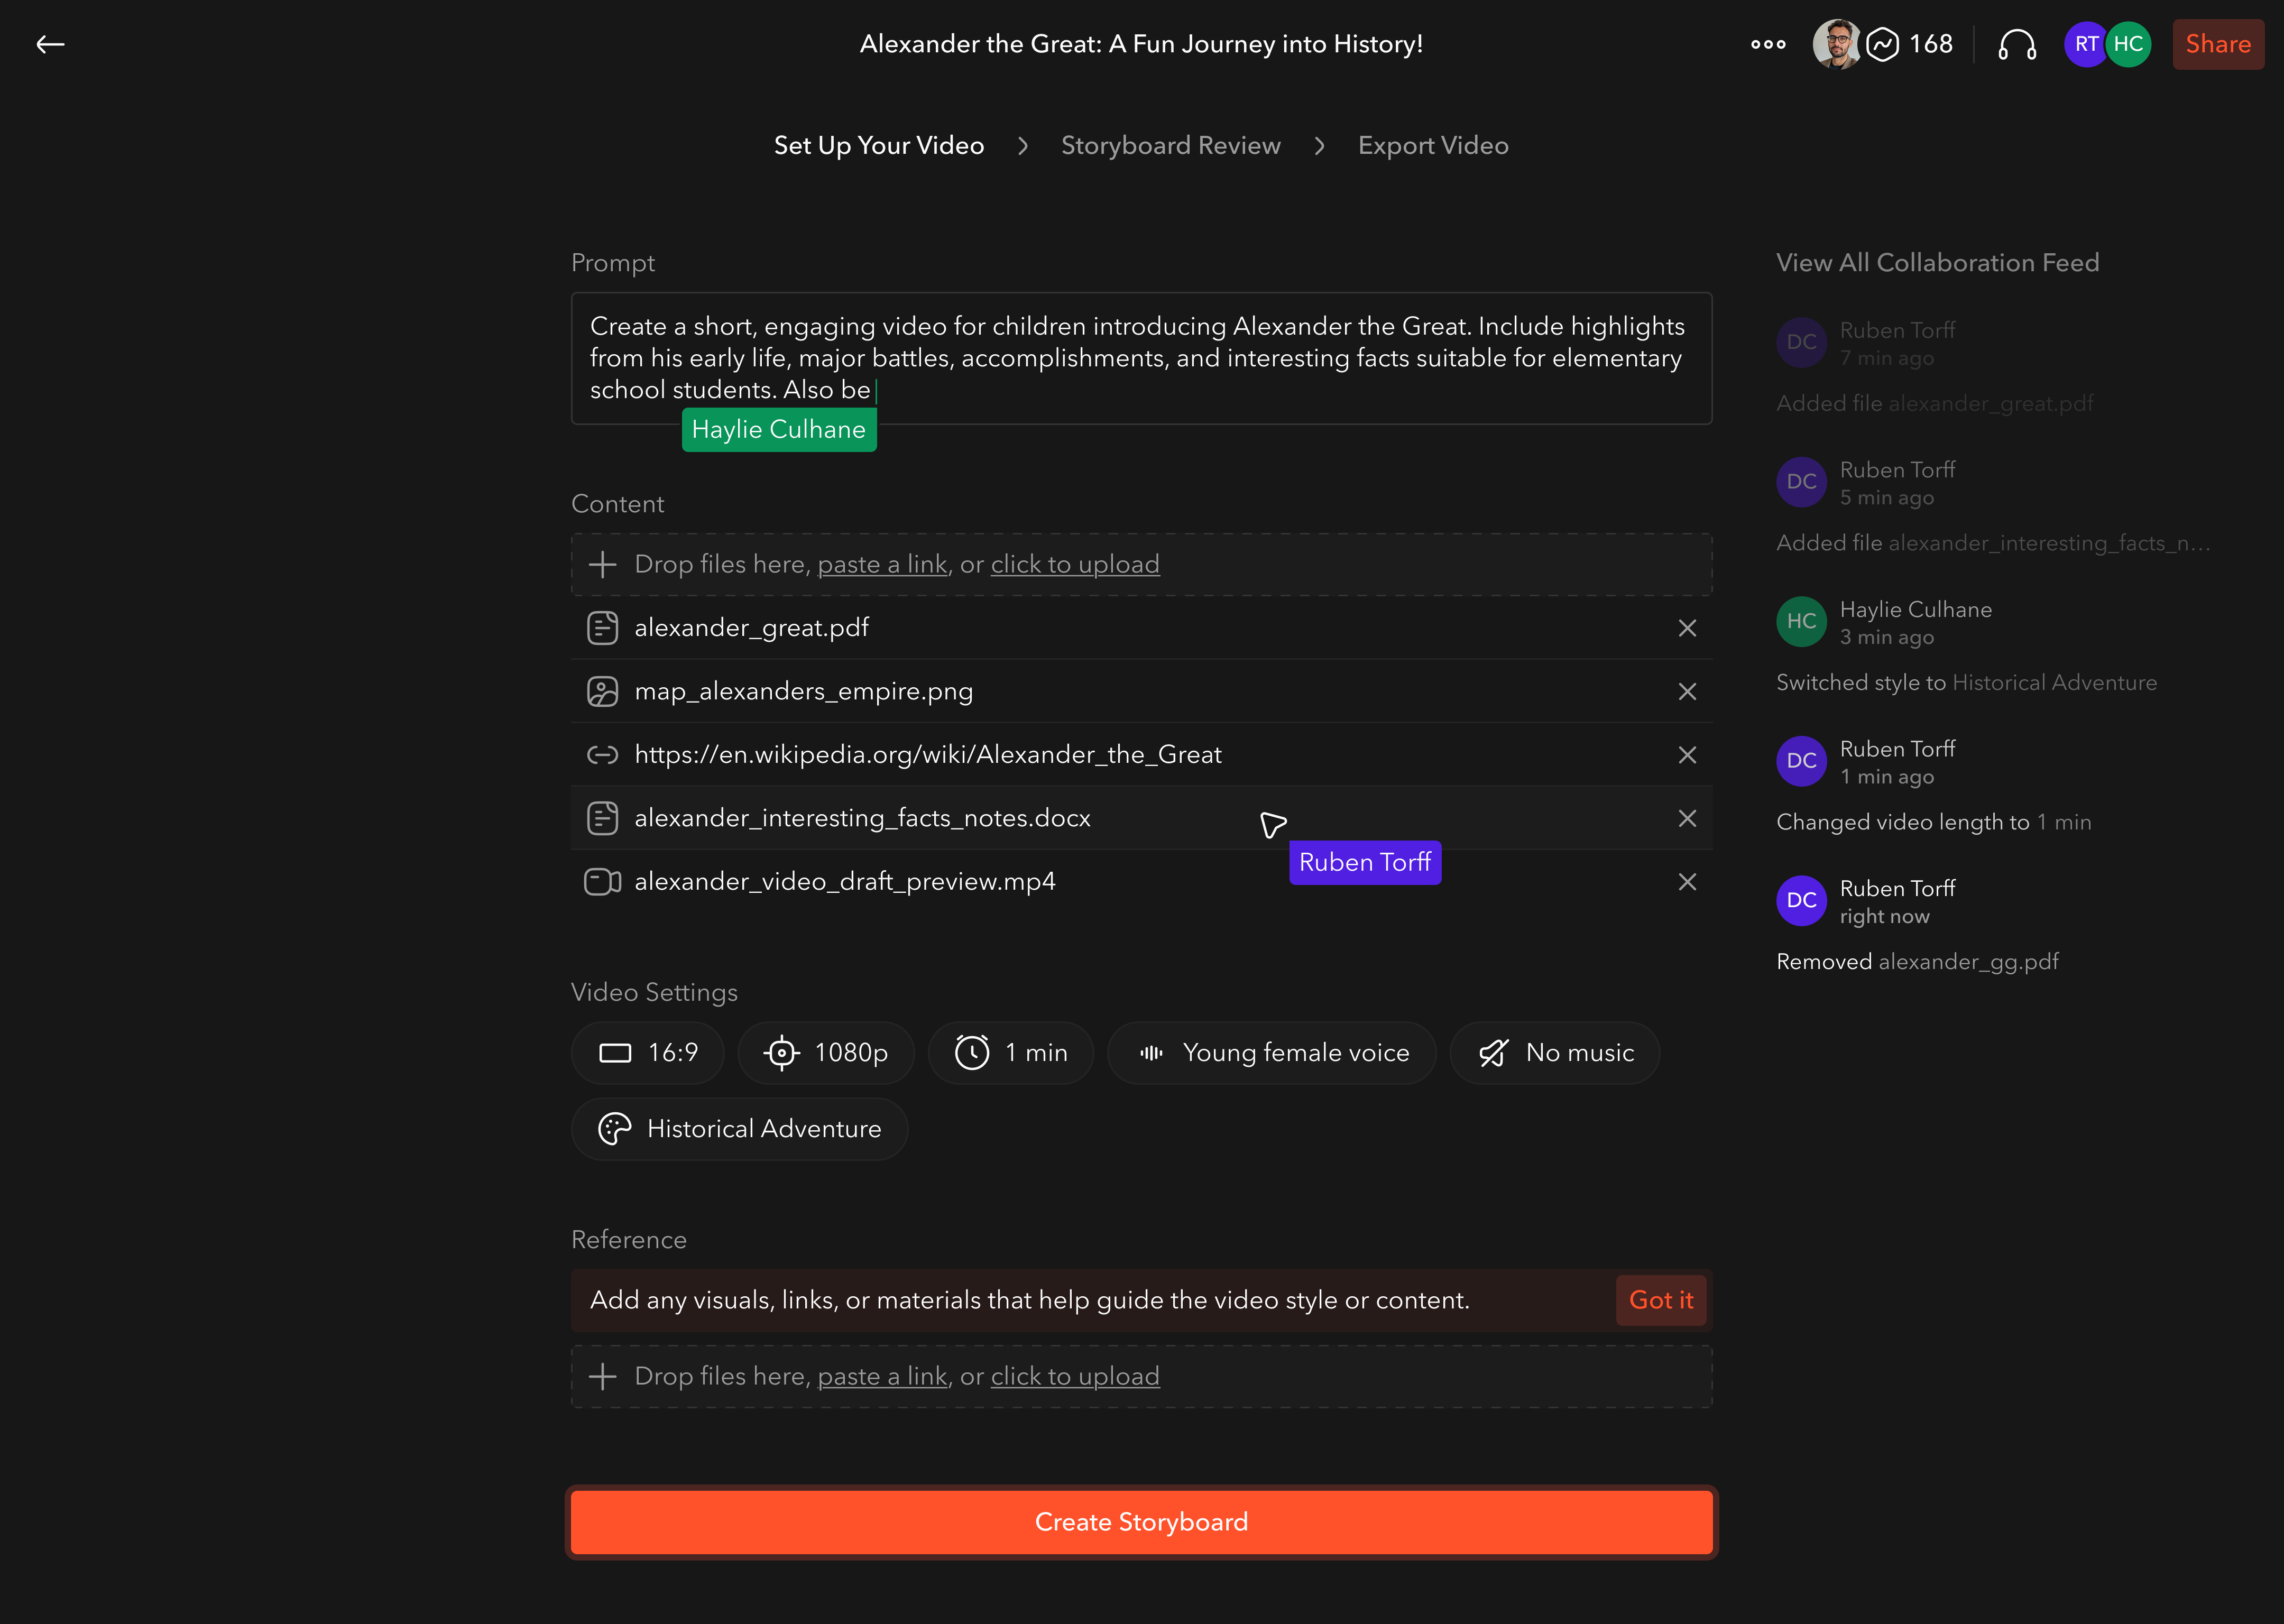Click the Create Storyboard button
The image size is (2284, 1624).
point(1141,1521)
